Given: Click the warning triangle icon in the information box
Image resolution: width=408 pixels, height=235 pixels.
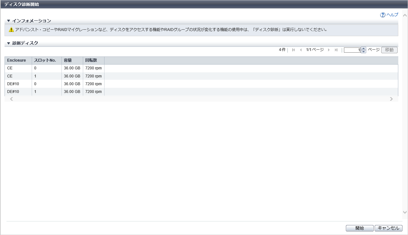Looking at the screenshot, I should click(11, 30).
